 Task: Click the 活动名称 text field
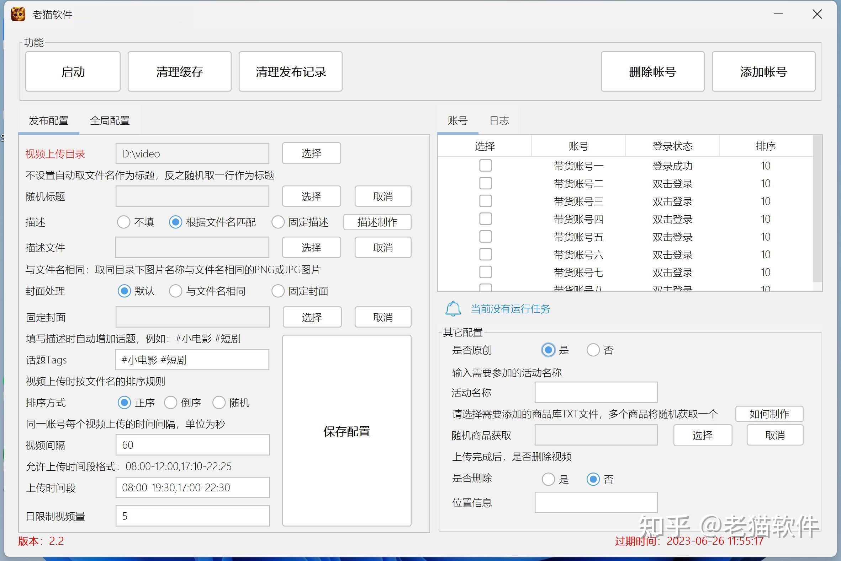pos(596,392)
